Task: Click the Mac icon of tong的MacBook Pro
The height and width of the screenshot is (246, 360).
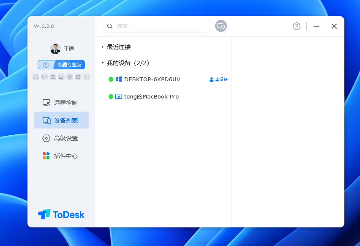Action: click(x=119, y=96)
